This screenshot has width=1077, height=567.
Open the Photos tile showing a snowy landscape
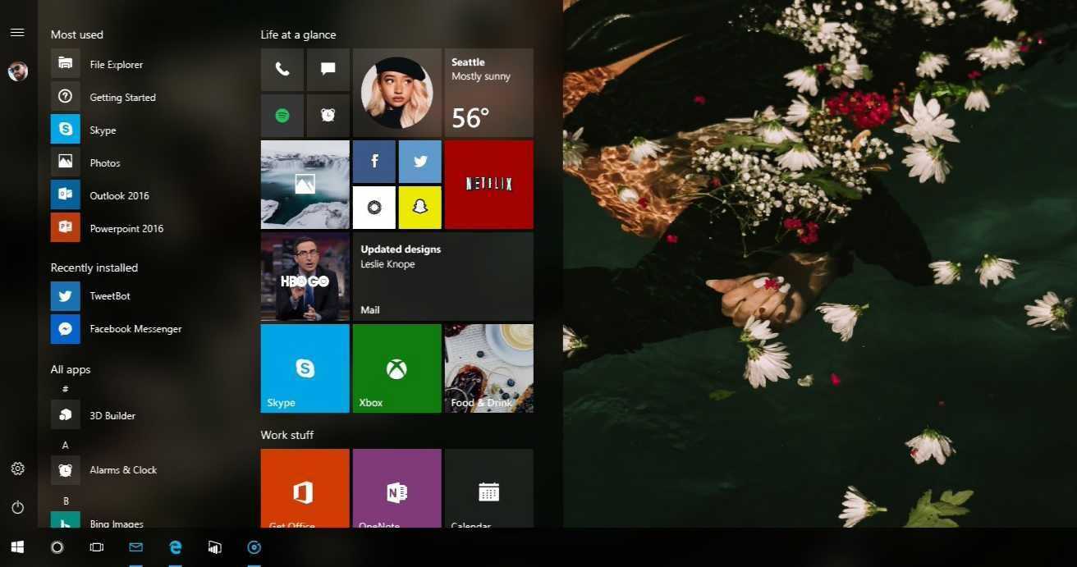click(305, 185)
